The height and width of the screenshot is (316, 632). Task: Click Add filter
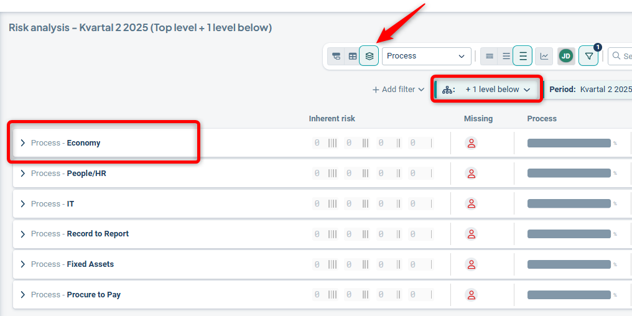coord(398,90)
